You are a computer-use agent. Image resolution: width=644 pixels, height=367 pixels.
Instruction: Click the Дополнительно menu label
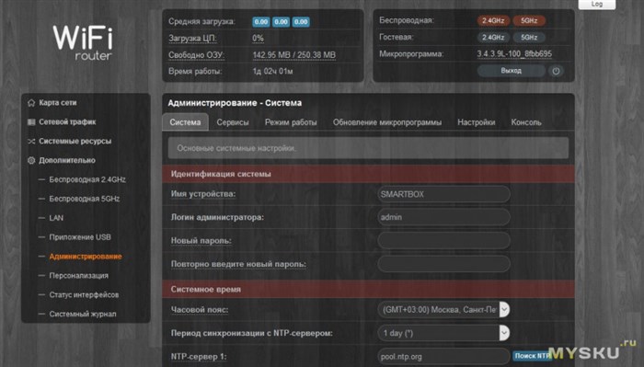(67, 161)
